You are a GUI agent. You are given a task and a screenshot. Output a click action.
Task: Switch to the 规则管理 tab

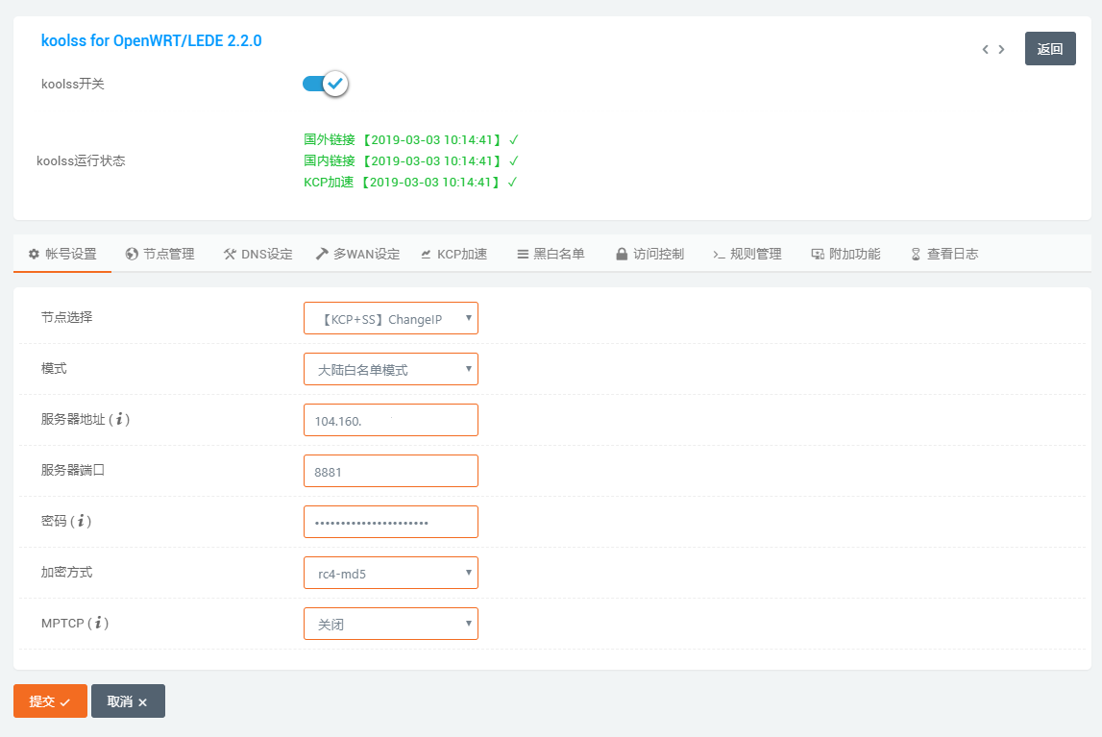coord(747,254)
